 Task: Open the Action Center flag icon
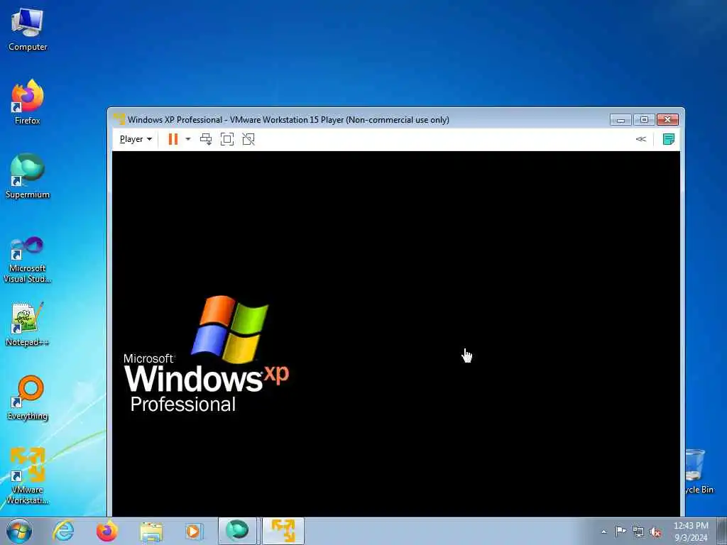point(621,532)
